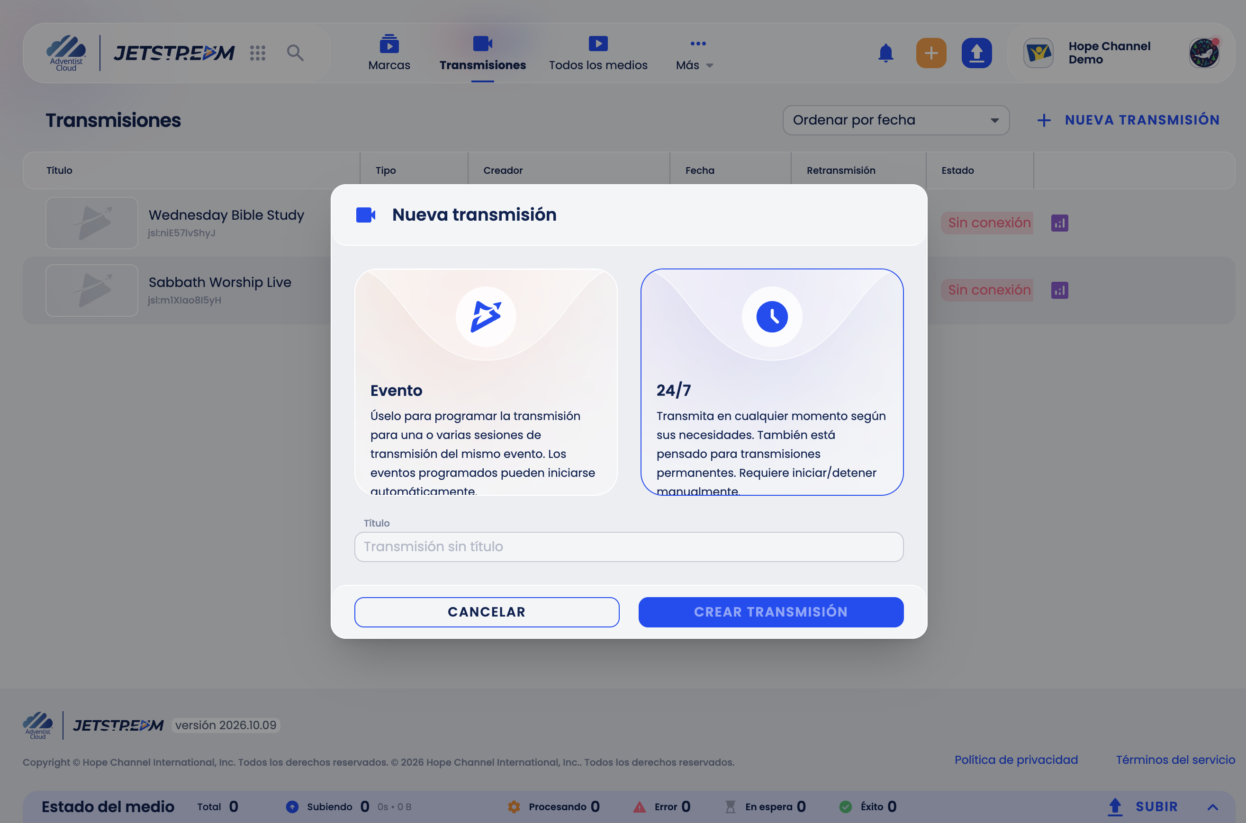Focus the Título input field
The width and height of the screenshot is (1246, 823).
629,547
